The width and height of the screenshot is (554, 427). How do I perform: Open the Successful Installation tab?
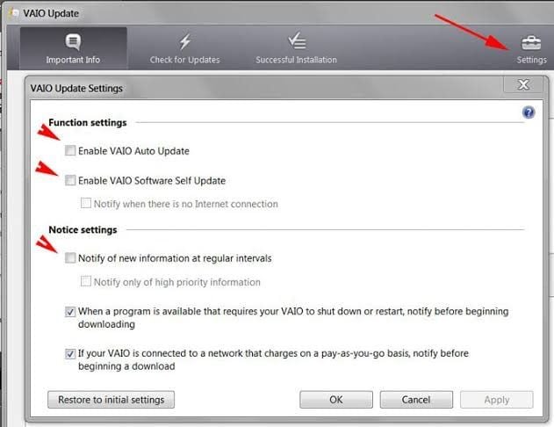coord(296,48)
